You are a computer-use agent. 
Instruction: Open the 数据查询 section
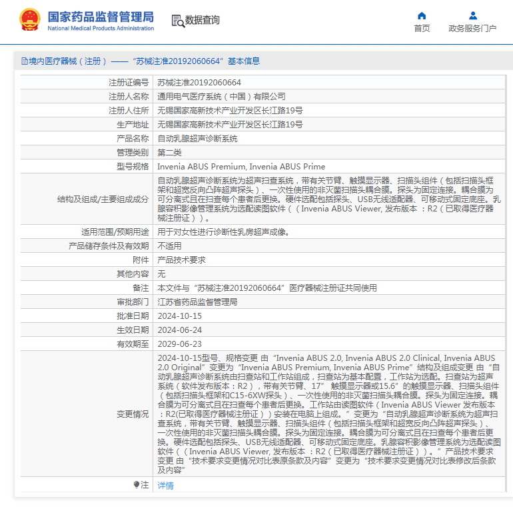click(202, 21)
